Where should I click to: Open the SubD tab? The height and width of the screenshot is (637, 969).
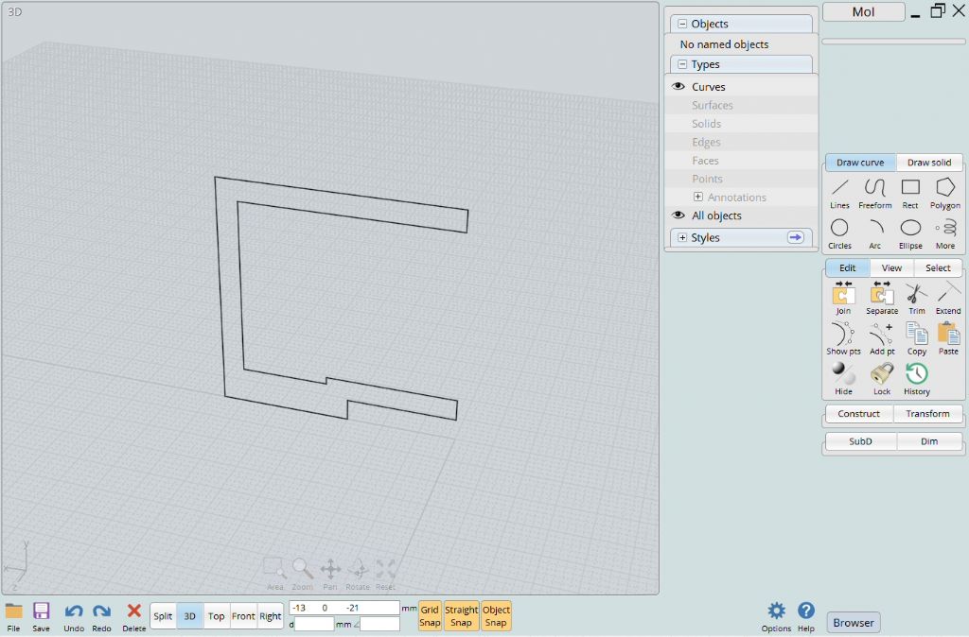tap(860, 441)
